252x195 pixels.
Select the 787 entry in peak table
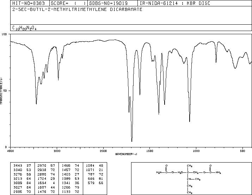91,174
